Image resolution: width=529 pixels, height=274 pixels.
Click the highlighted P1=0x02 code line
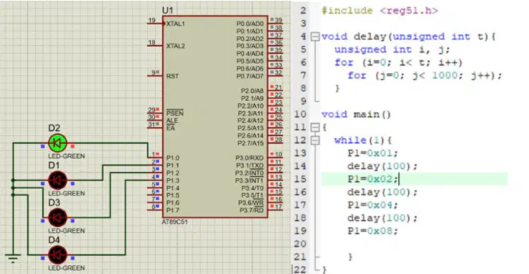pyautogui.click(x=415, y=179)
